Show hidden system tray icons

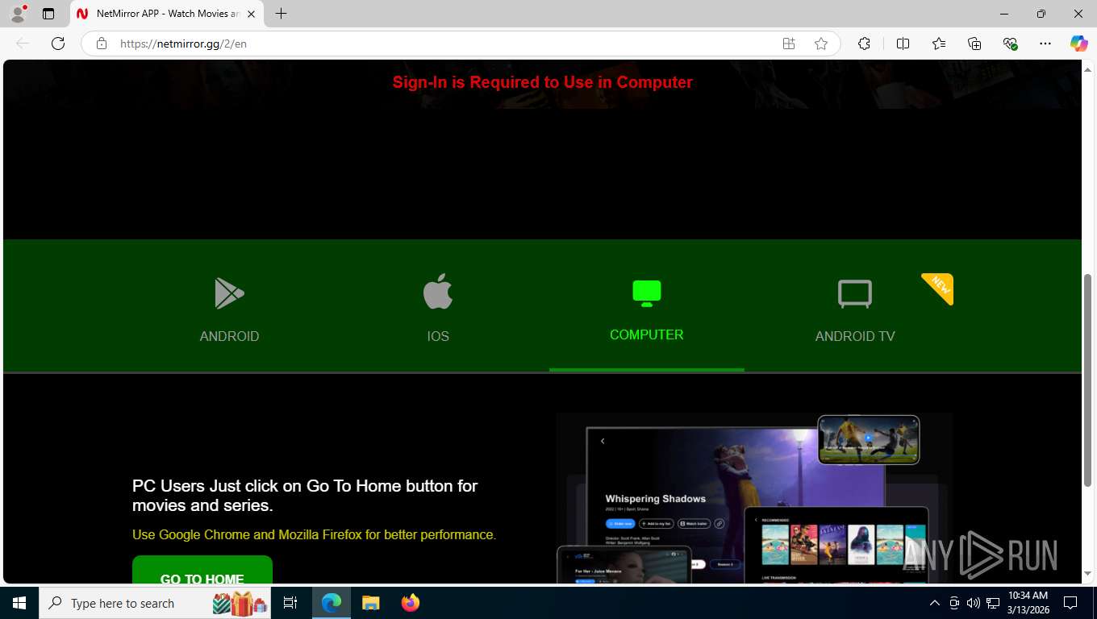[935, 603]
